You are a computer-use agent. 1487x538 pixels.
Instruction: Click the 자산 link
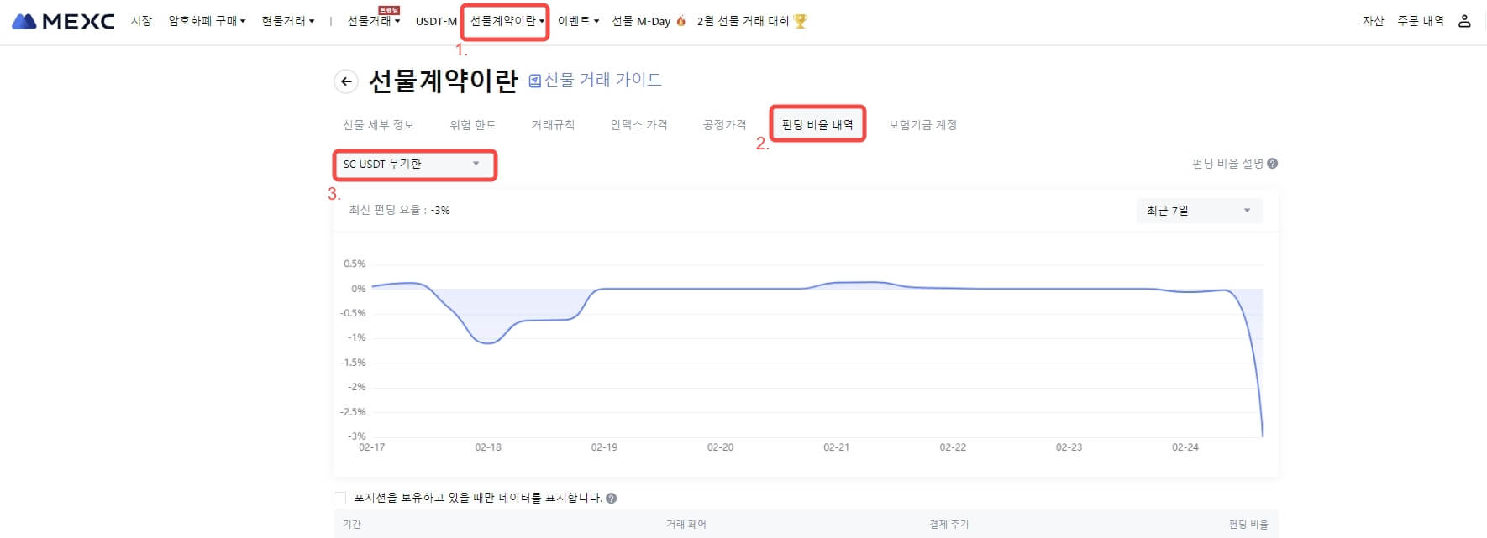[x=1373, y=21]
